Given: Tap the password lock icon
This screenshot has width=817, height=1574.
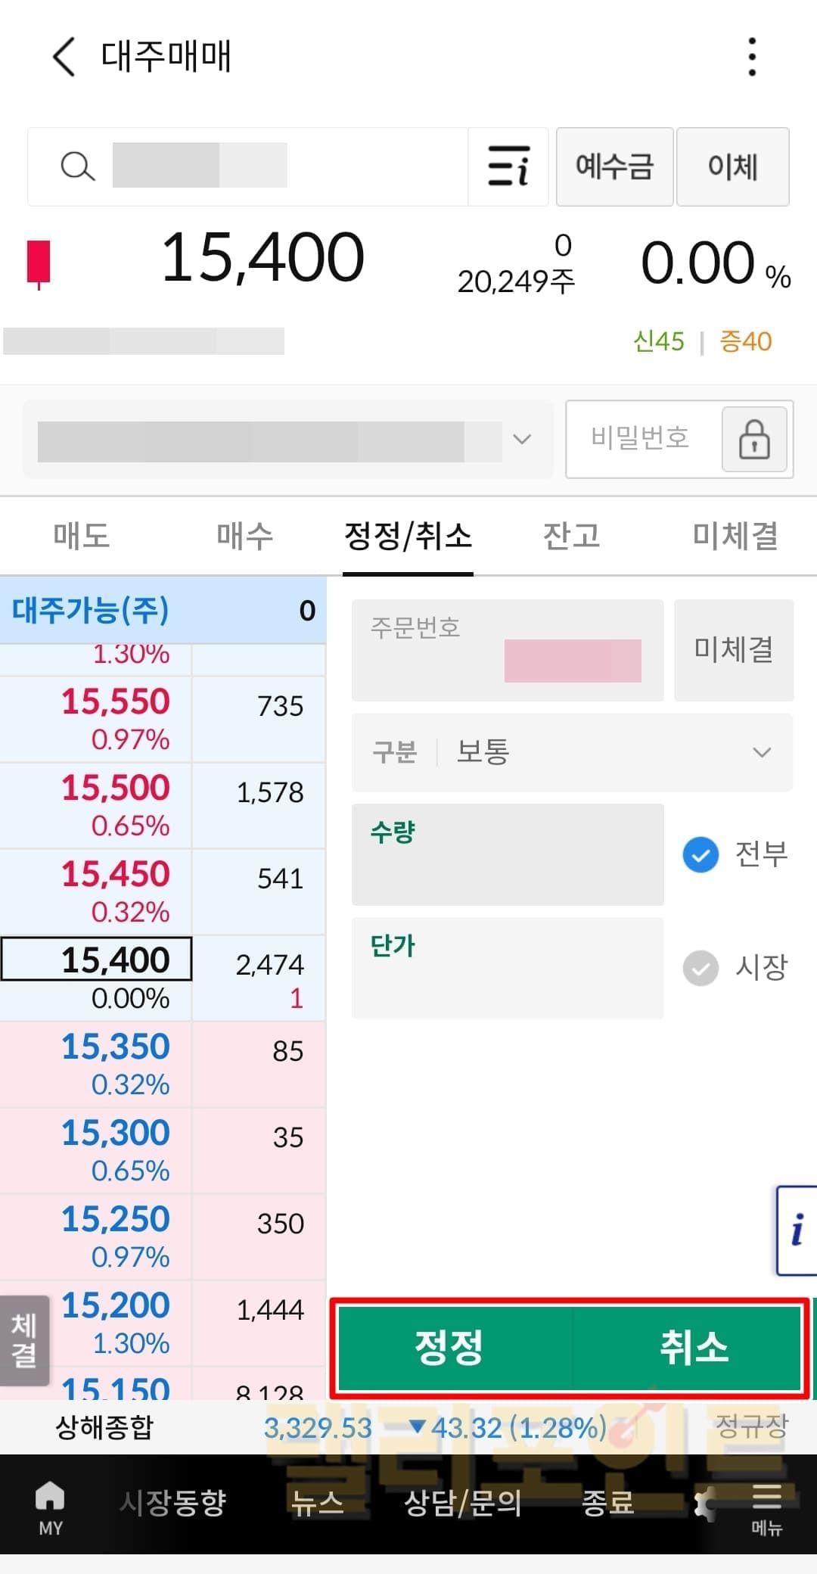Looking at the screenshot, I should pos(753,440).
